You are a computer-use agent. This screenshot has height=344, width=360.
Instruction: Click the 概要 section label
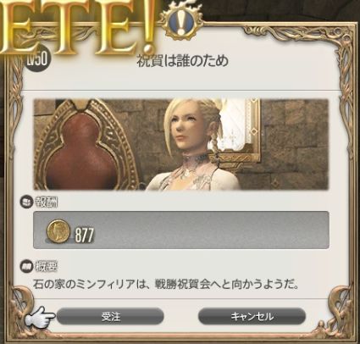[47, 267]
